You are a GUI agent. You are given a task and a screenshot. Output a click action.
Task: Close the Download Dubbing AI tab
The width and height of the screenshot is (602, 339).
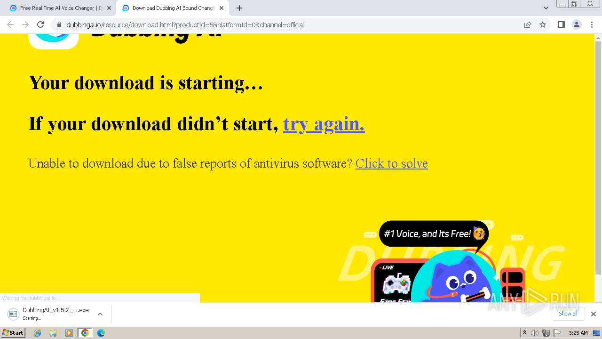click(222, 8)
